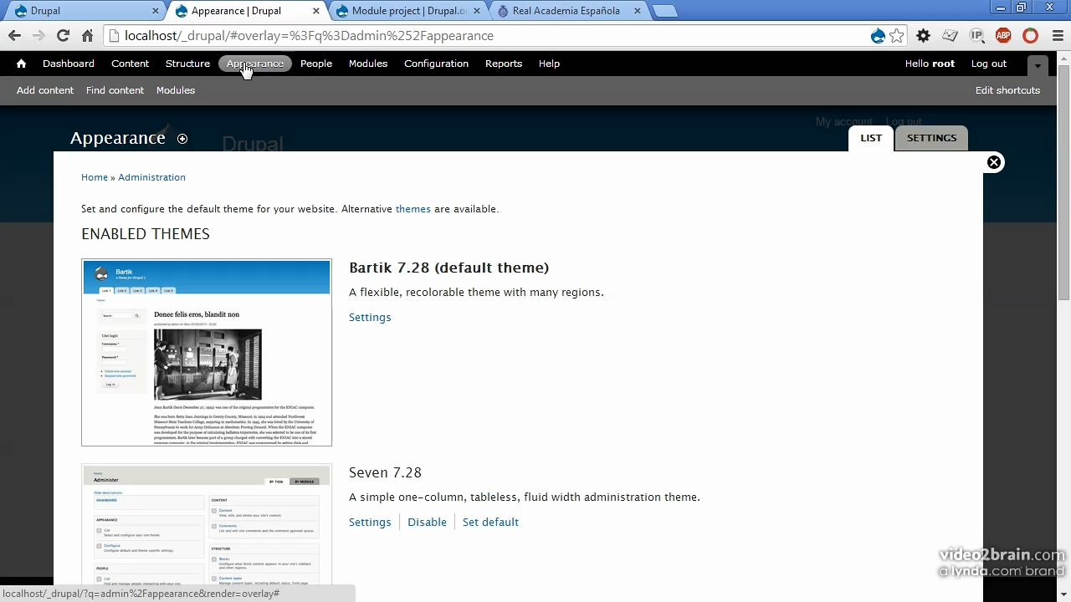This screenshot has height=602, width=1071.
Task: Open the Reports admin menu
Action: (504, 64)
